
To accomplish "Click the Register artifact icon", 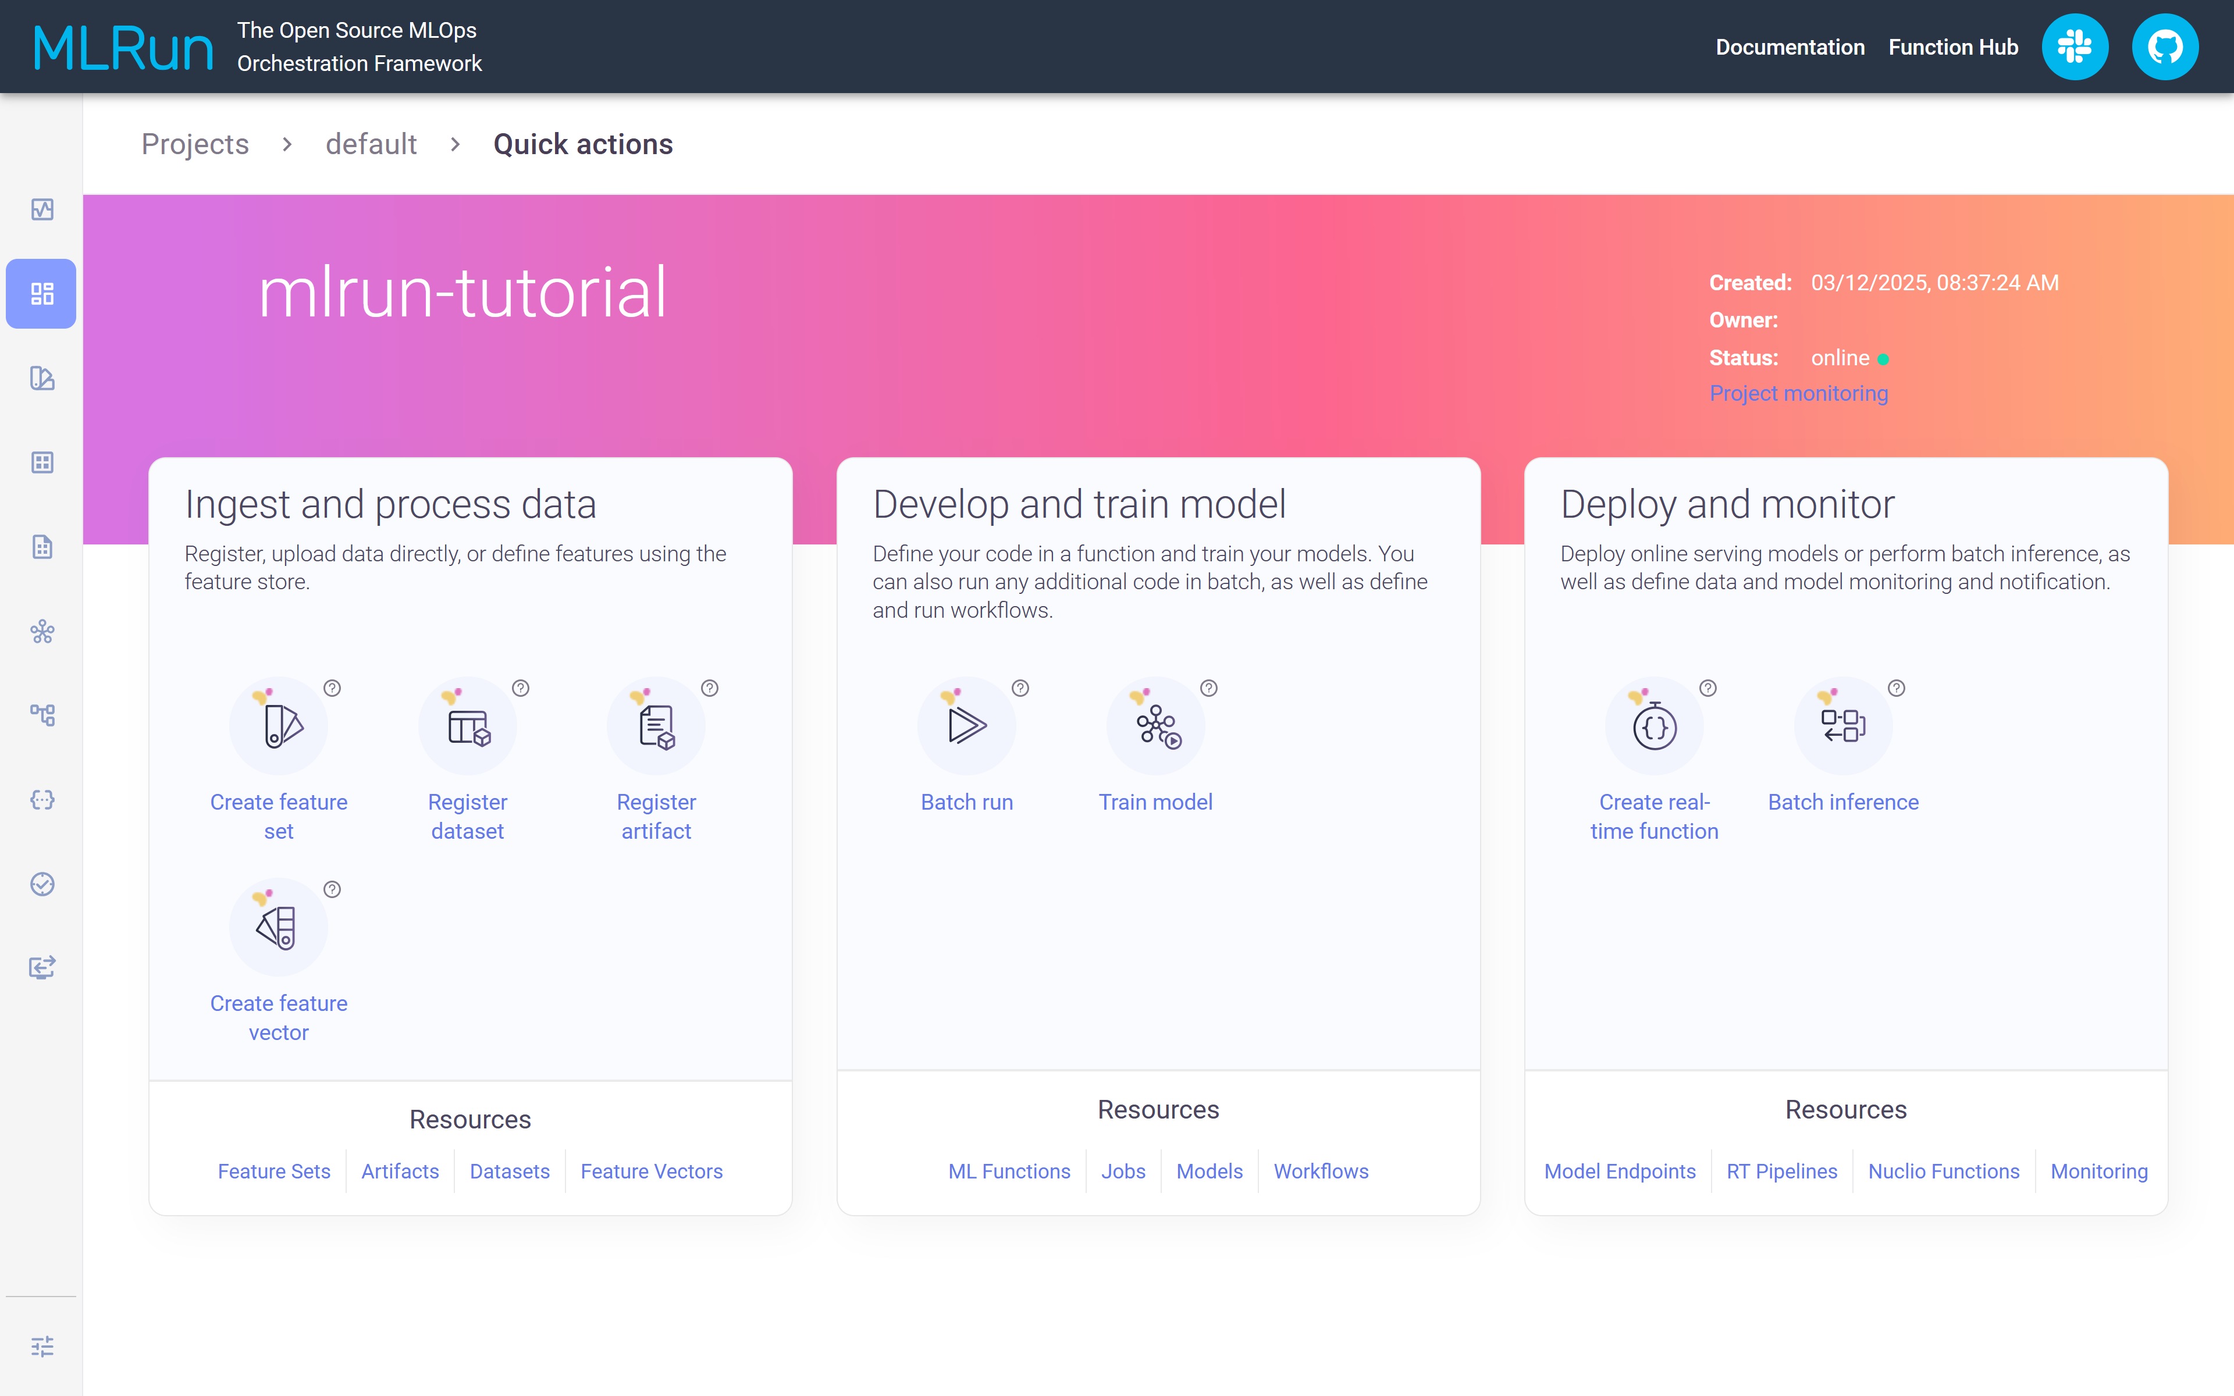I will [656, 726].
